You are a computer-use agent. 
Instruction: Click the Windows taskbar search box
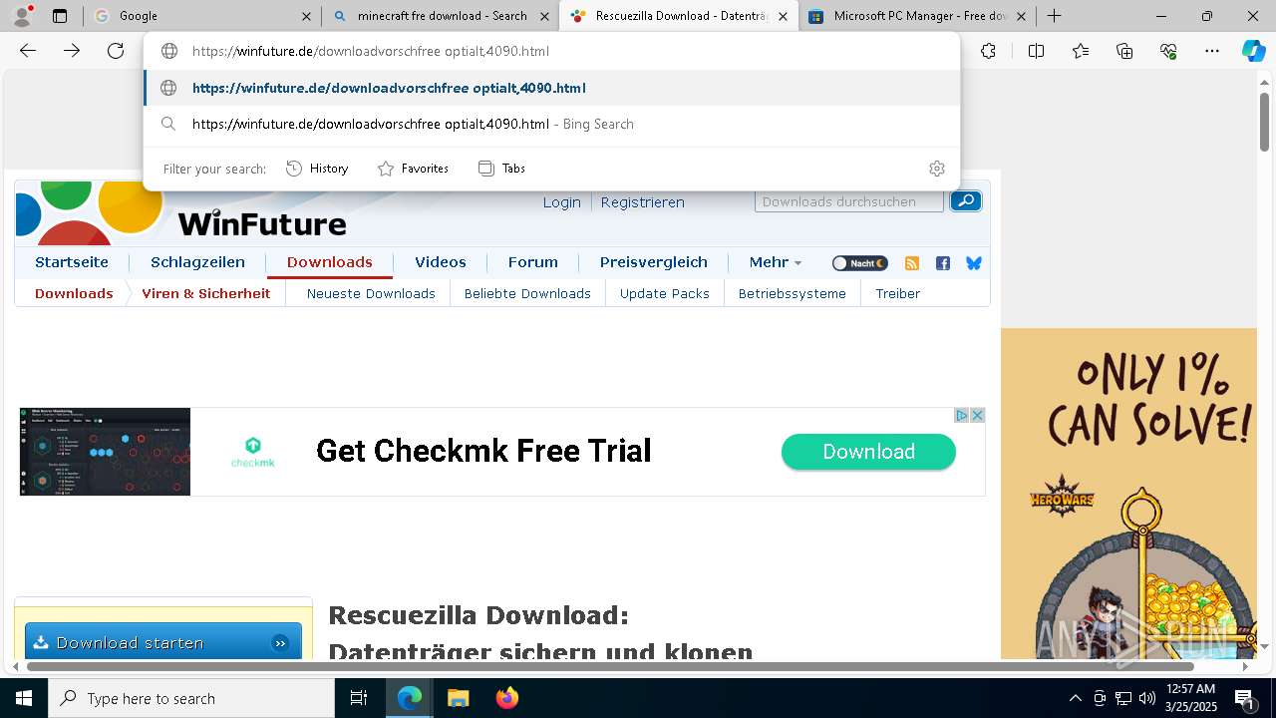(191, 698)
